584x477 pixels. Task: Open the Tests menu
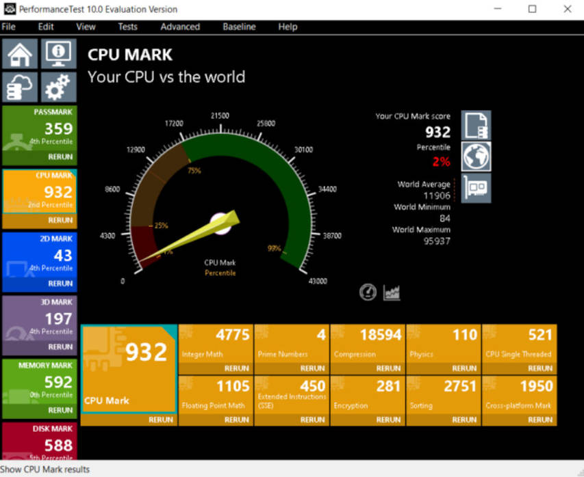point(128,27)
